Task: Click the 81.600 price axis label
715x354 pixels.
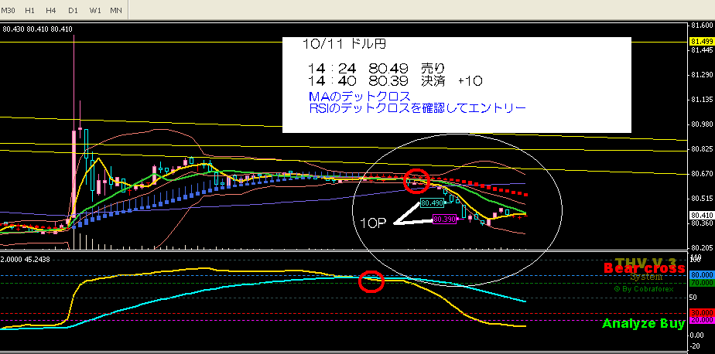Action: 701,24
